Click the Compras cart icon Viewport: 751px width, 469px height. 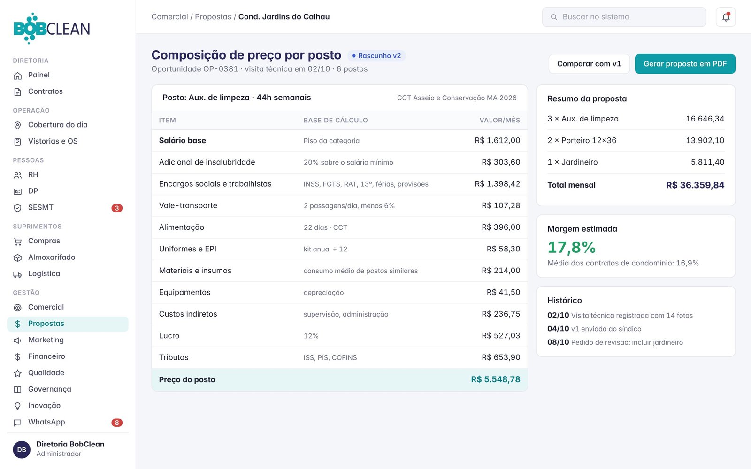point(17,241)
